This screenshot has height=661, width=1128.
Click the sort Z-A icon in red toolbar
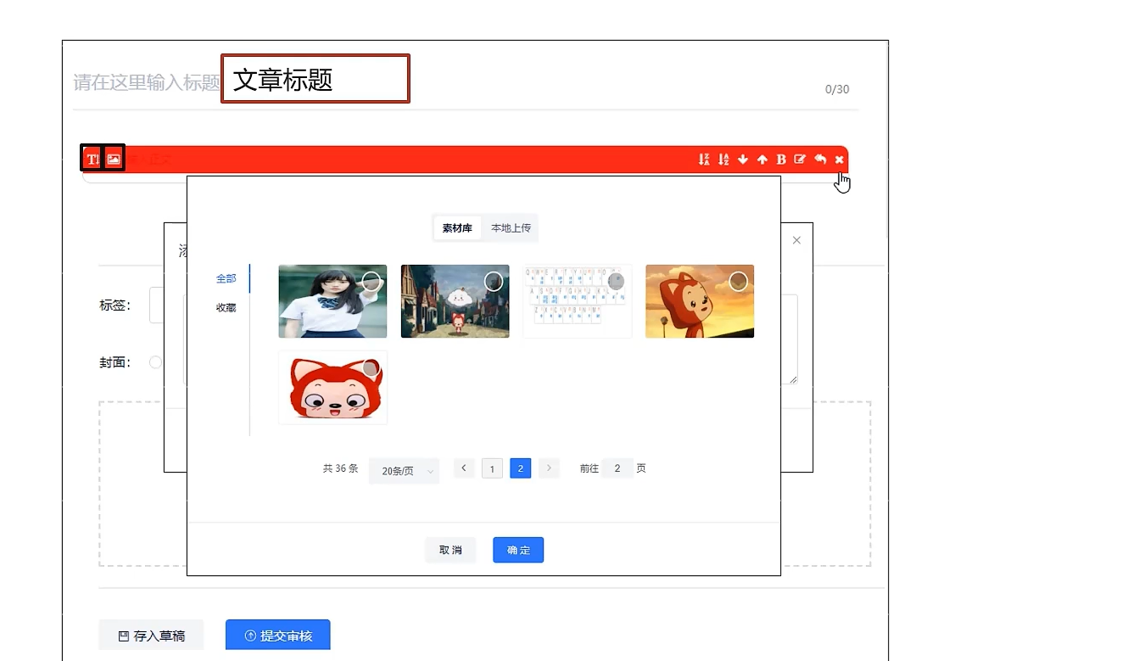point(704,160)
